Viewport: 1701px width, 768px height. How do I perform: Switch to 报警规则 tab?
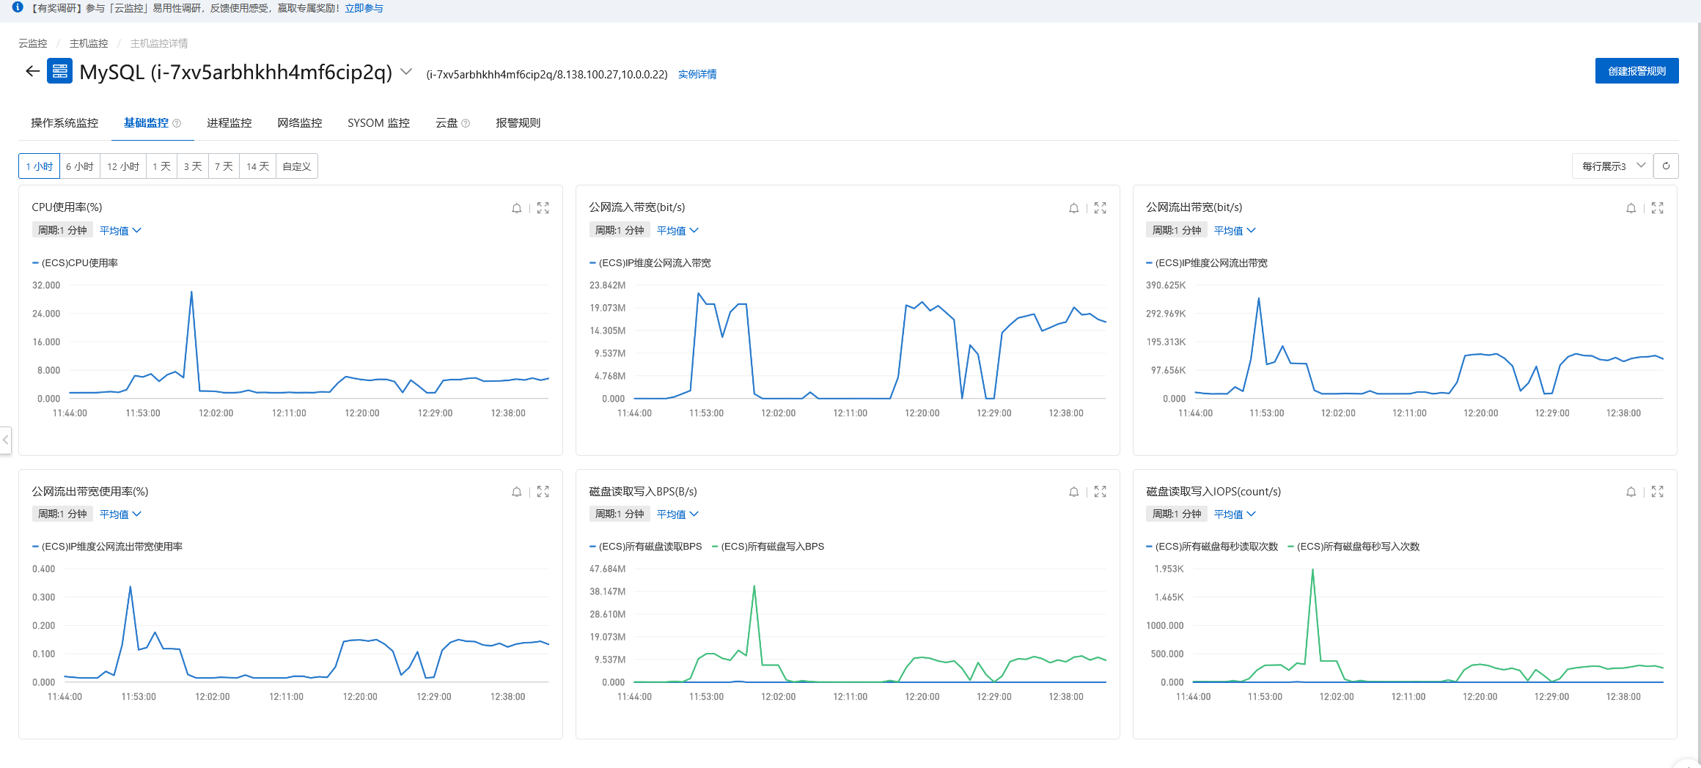tap(518, 123)
